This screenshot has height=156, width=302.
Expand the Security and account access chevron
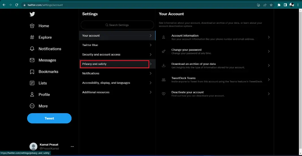(x=151, y=54)
